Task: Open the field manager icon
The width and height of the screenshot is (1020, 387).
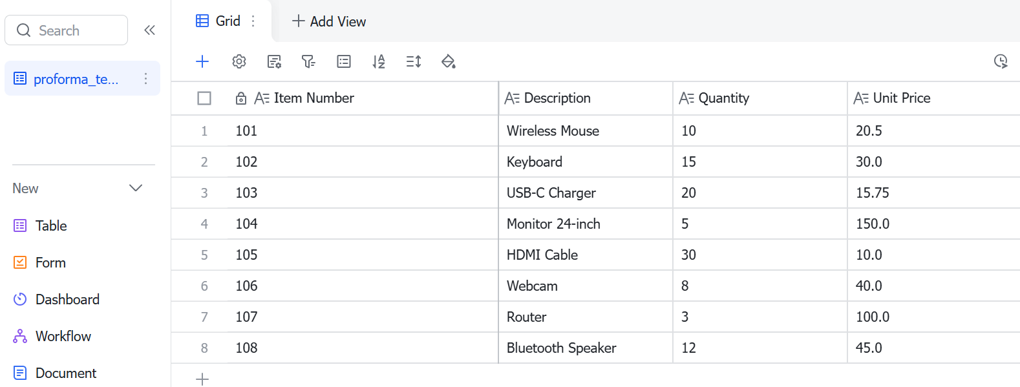Action: tap(274, 61)
